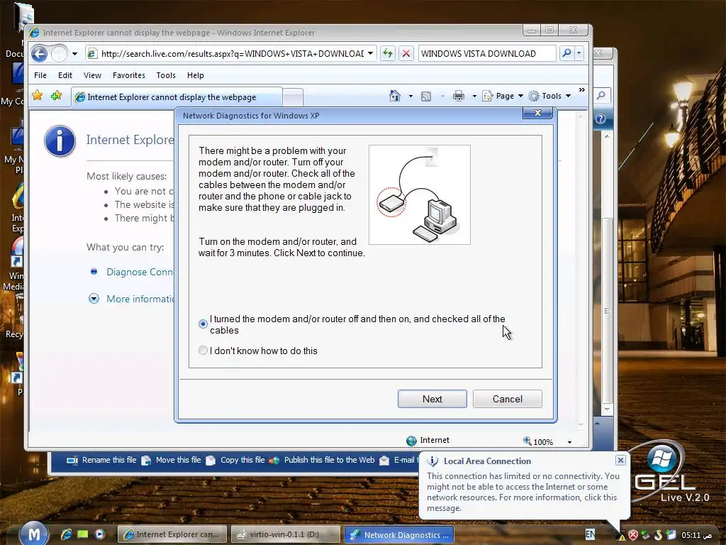
Task: Refresh the page with the green arrows icon
Action: point(388,54)
